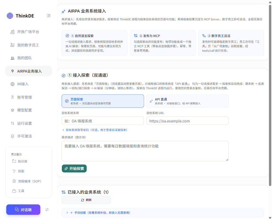Expand 目标系统账号密码 optional section
Image resolution: width=272 pixels, height=220 pixels.
[95, 130]
